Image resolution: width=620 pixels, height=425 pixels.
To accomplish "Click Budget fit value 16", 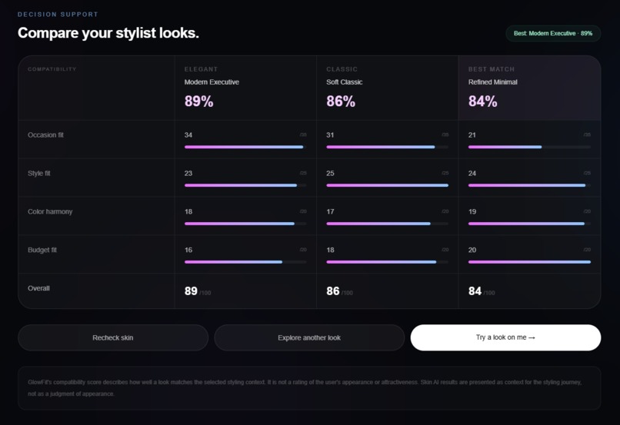I will click(188, 250).
